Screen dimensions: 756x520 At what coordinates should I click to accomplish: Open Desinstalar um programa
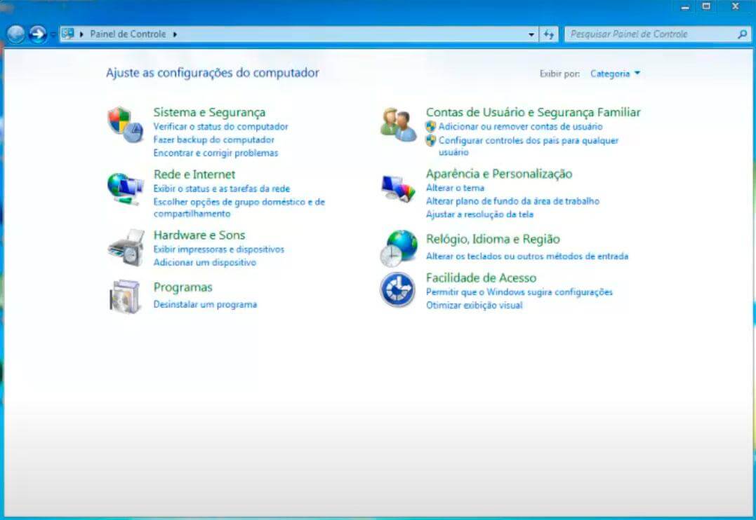point(205,304)
